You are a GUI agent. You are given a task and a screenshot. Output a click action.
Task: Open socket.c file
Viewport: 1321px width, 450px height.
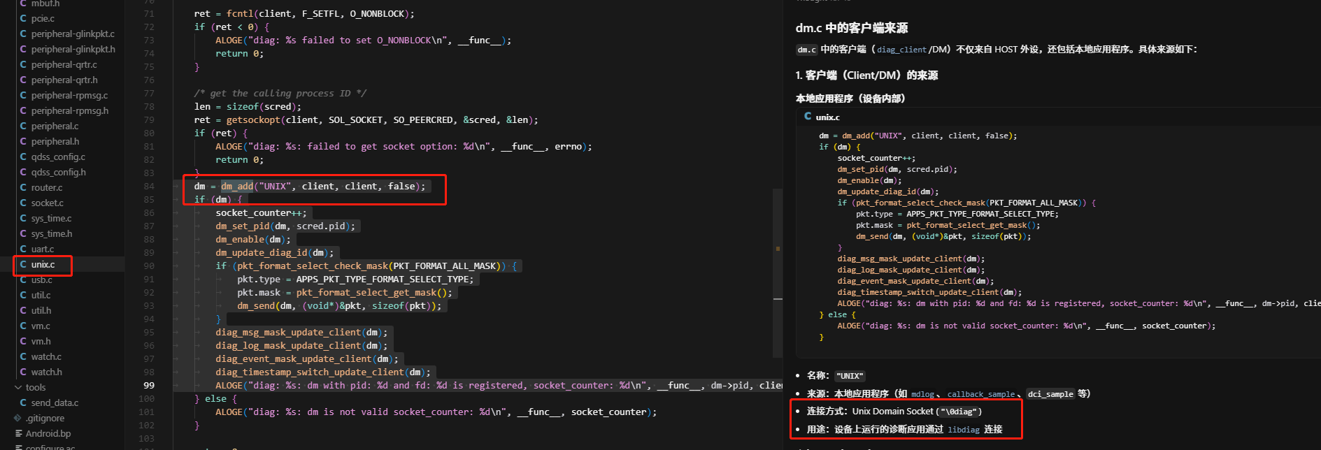(x=47, y=203)
